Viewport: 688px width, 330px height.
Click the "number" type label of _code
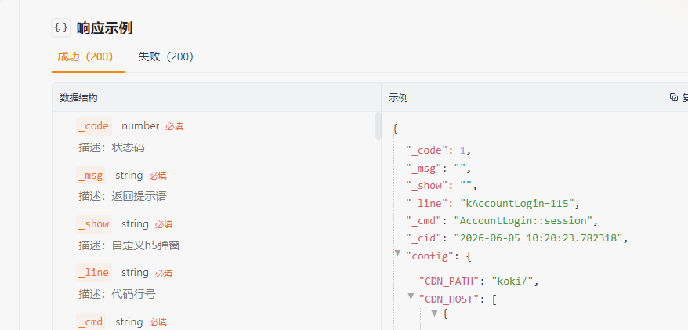click(x=140, y=126)
